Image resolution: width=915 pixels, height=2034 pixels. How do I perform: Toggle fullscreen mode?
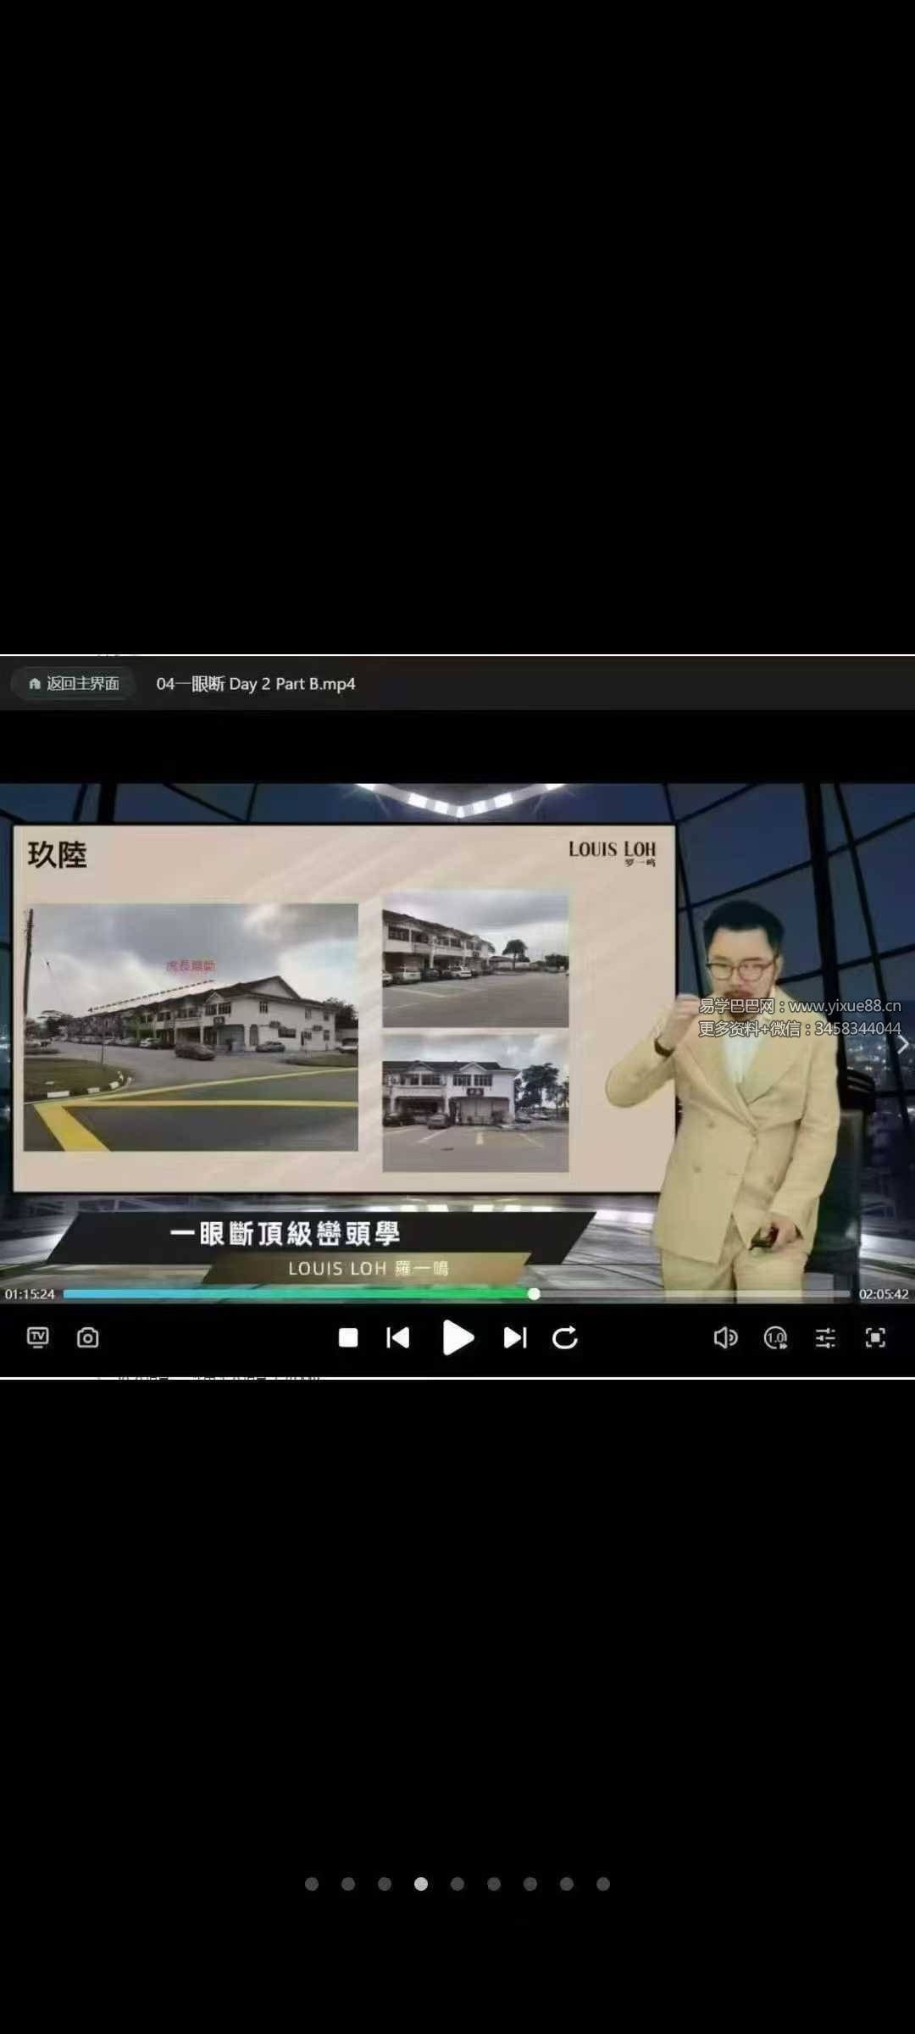[875, 1337]
